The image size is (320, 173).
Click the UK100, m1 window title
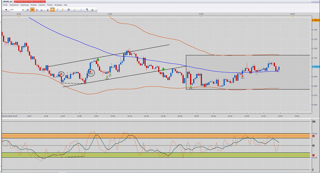[x=7, y=1]
